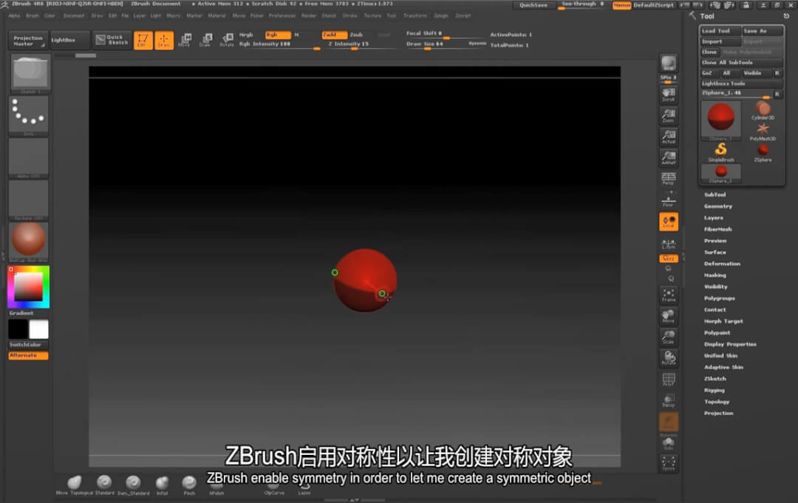
Task: Activate Edit mode button
Action: (x=143, y=40)
